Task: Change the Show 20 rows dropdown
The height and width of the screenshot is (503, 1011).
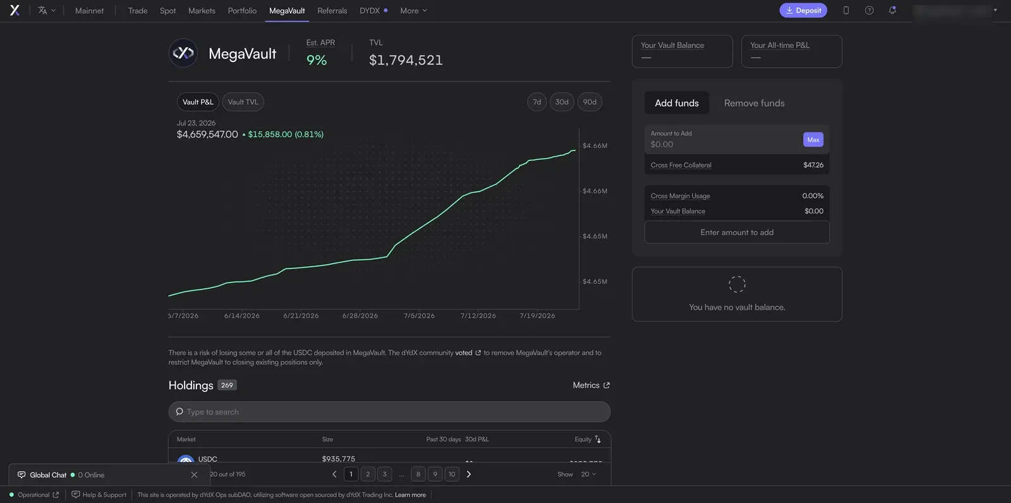Action: point(588,474)
